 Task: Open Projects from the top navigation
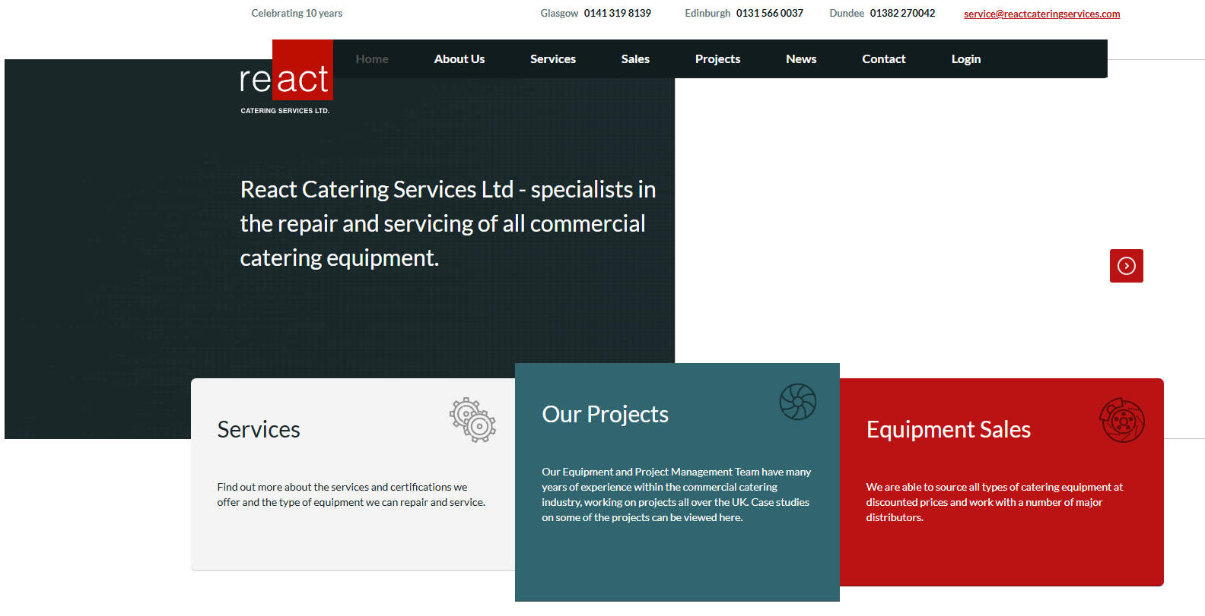(x=717, y=59)
